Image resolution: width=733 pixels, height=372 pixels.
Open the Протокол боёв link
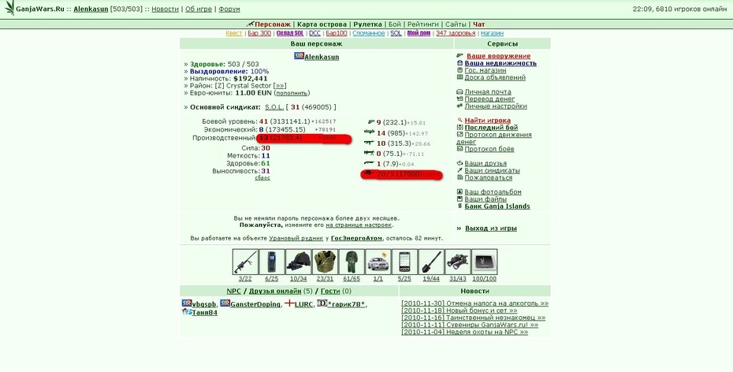(x=489, y=149)
